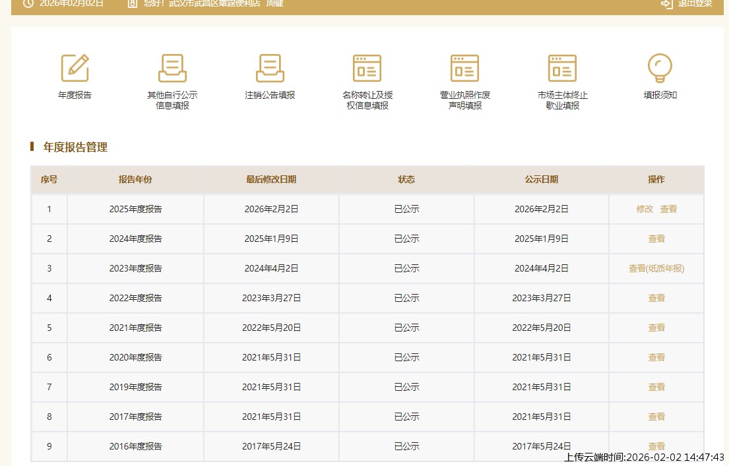Viewport: 729px width, 466px height.
Task: View the 2025年度报告 via 查看
Action: click(x=668, y=209)
